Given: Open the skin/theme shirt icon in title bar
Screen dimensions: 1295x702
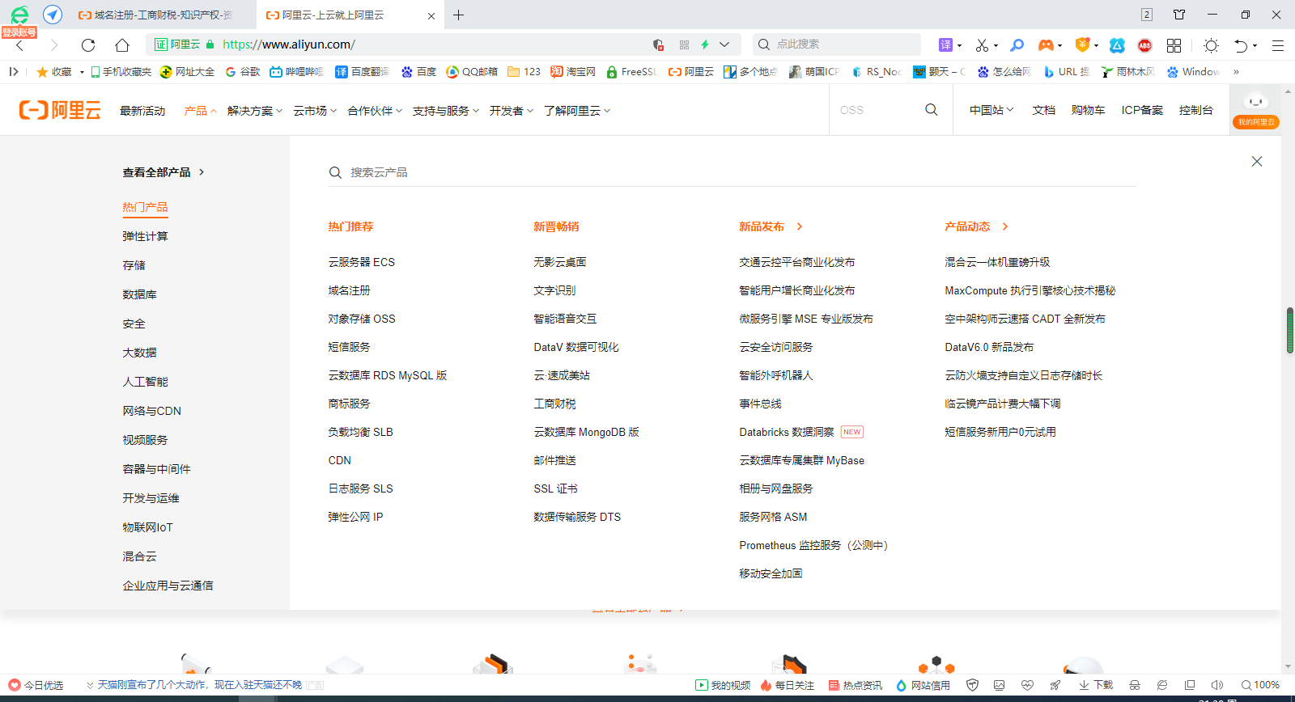Looking at the screenshot, I should click(x=1179, y=15).
